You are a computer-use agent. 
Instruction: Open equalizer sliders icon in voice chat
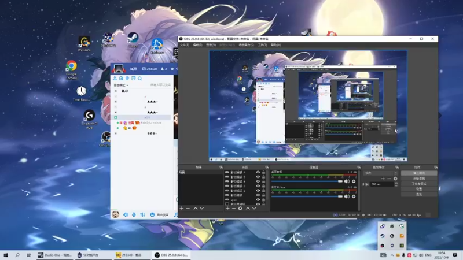[x=142, y=214]
